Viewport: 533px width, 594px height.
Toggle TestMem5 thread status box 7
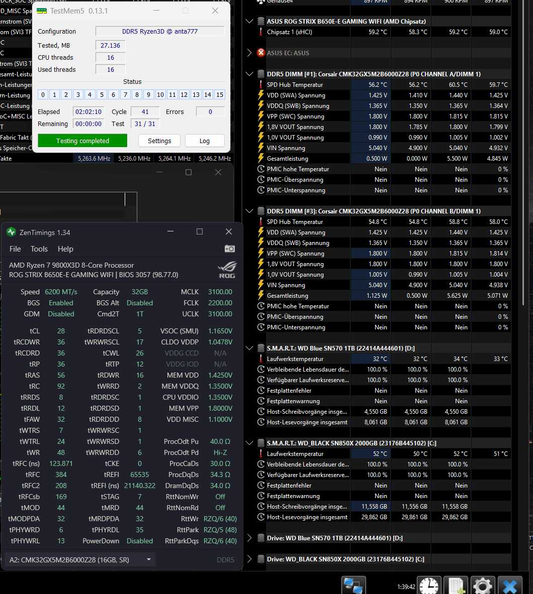point(125,94)
